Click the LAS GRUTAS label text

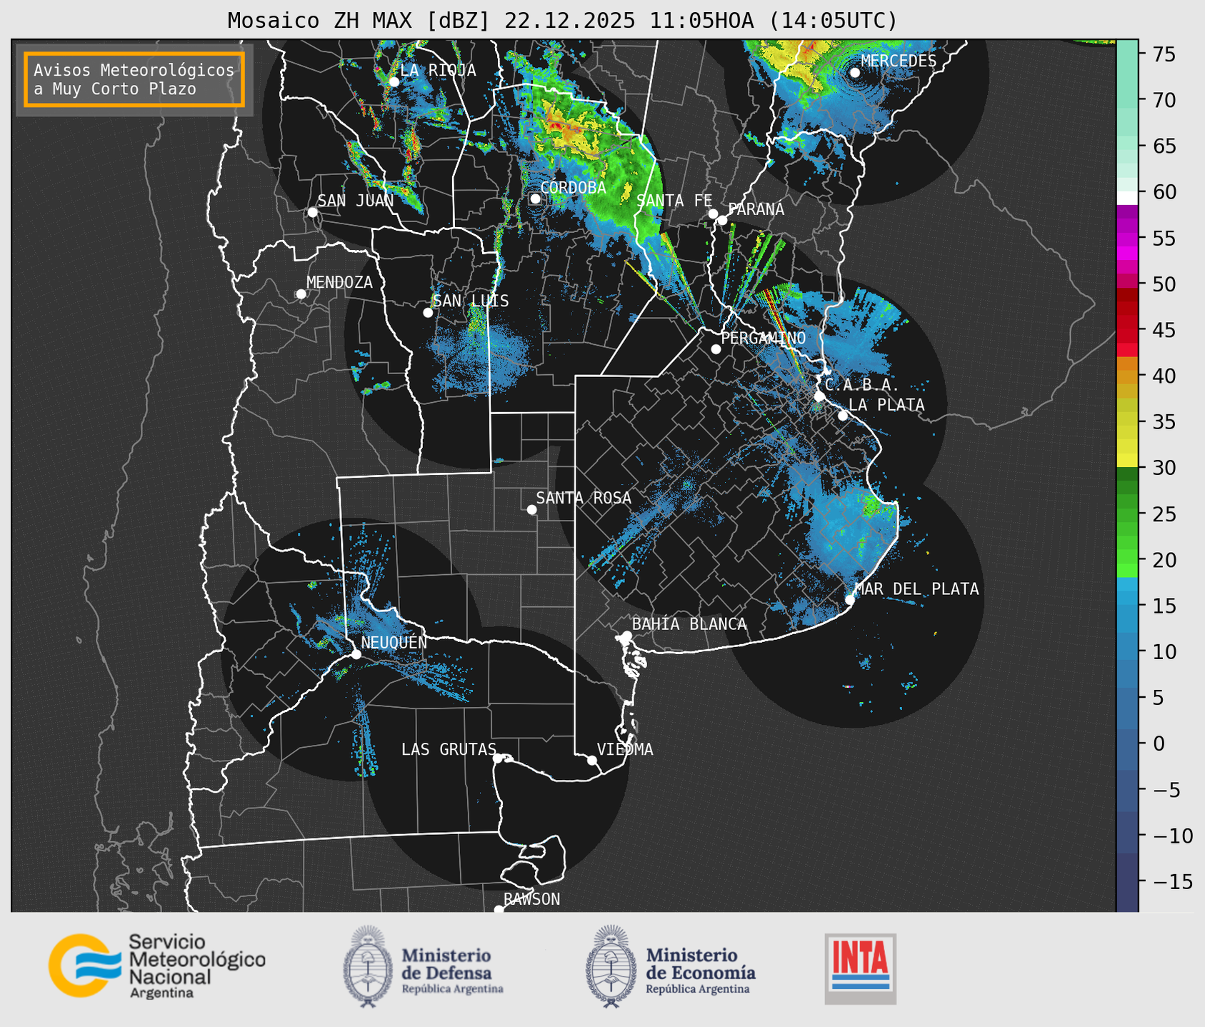coord(449,749)
